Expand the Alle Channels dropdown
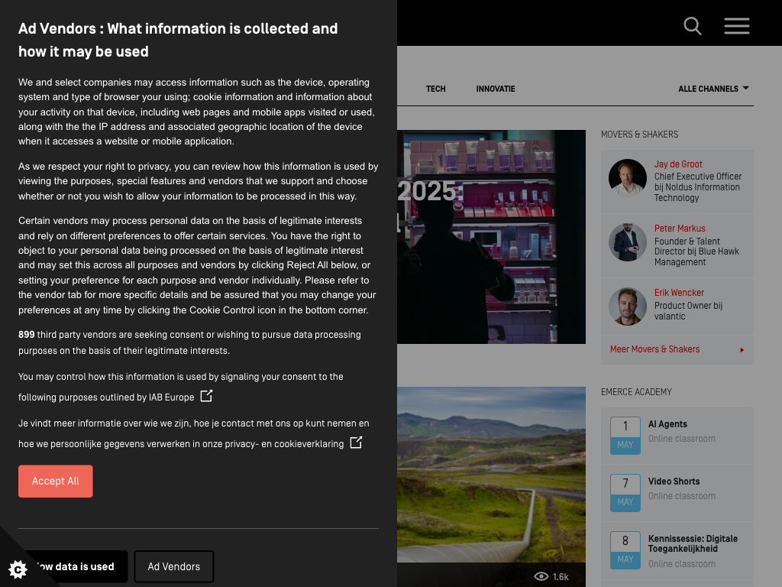 click(x=713, y=89)
